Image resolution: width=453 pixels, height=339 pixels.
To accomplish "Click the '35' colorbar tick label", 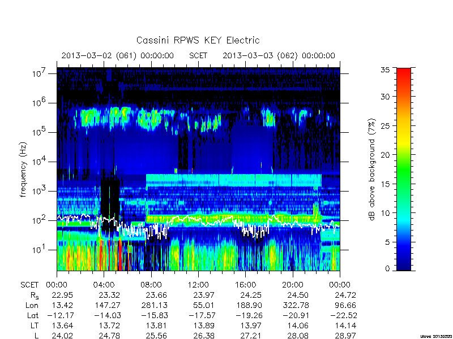I will coord(385,70).
